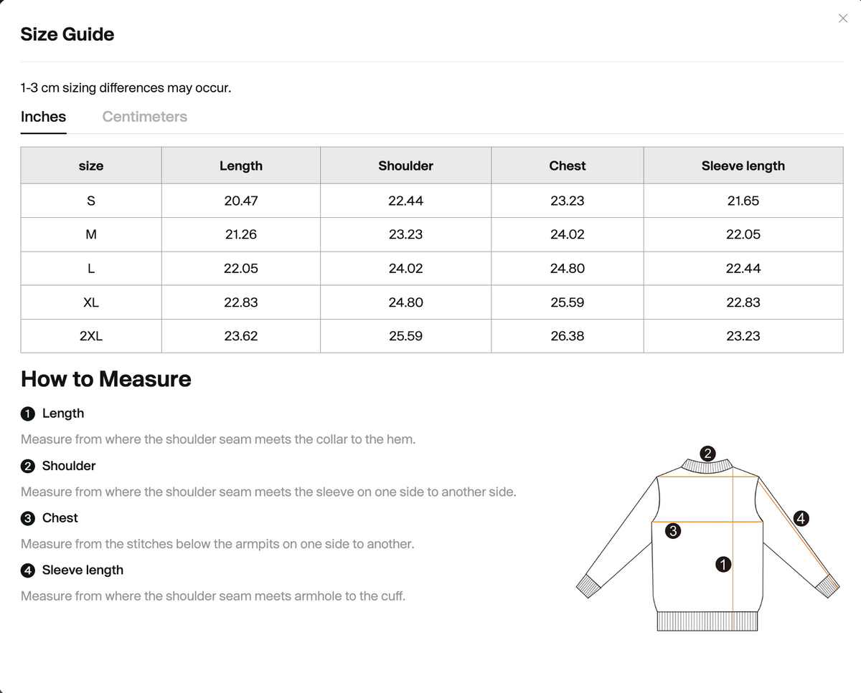861x693 pixels.
Task: Click the 23.62 length value for size 2XL
Action: 241,336
